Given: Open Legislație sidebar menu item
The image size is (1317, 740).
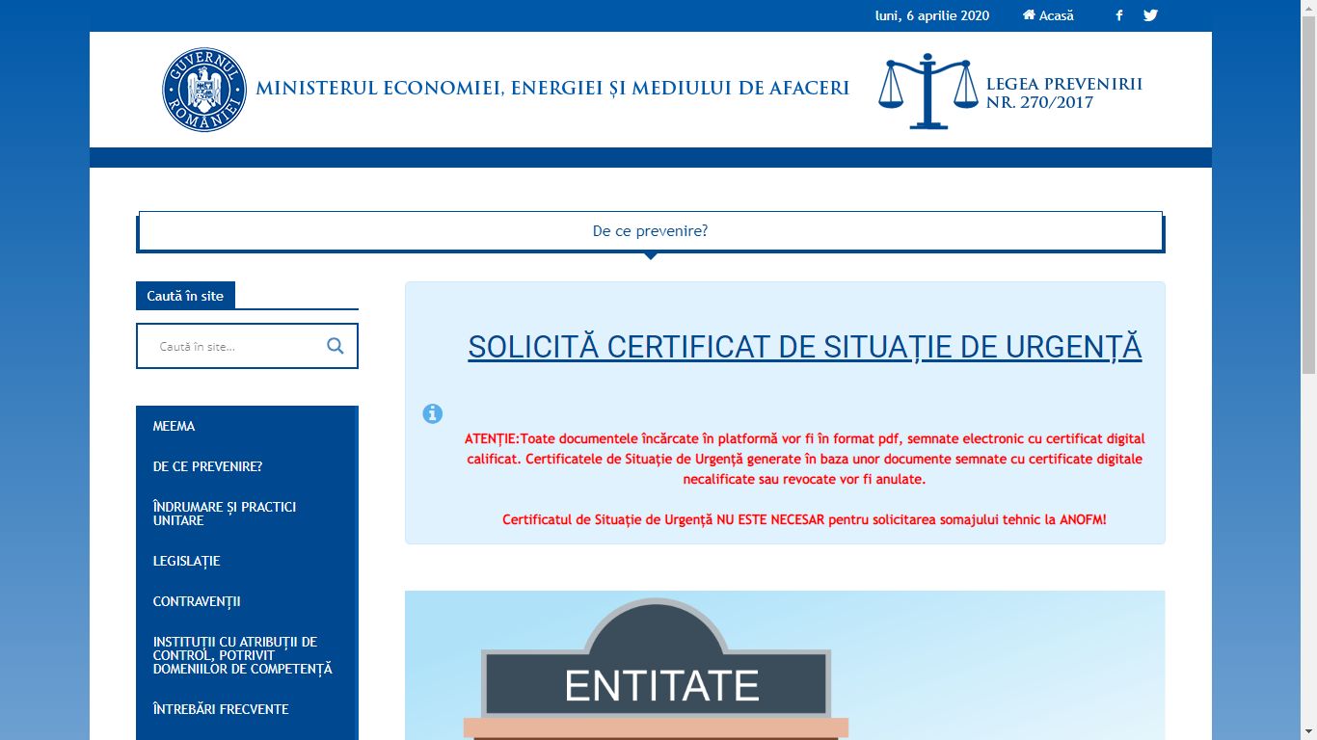Looking at the screenshot, I should click(x=246, y=561).
